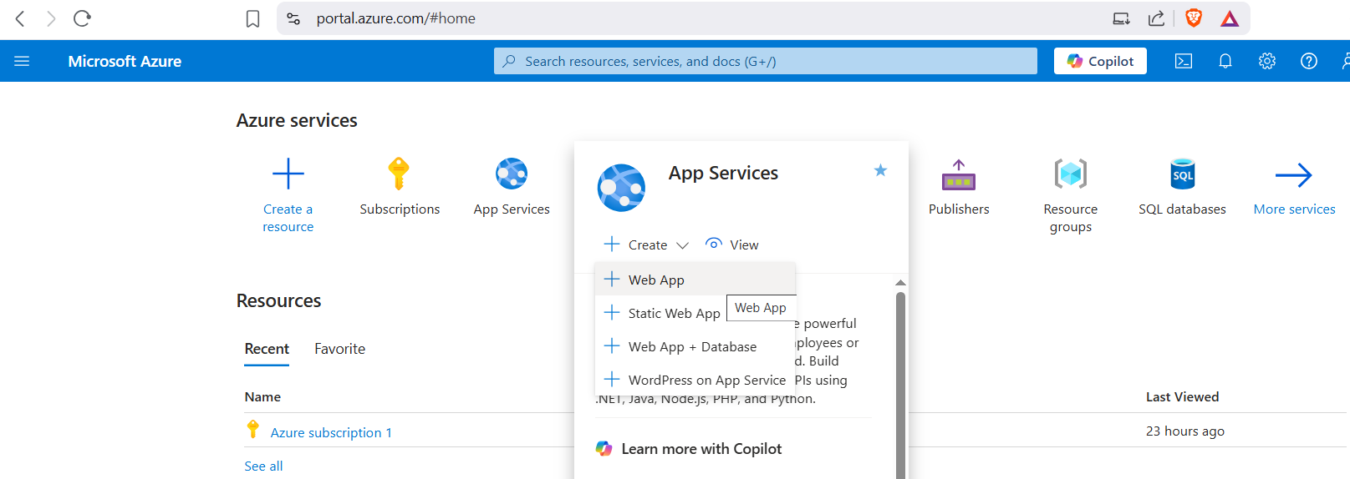
Task: Switch to the Favorite tab
Action: tap(339, 349)
